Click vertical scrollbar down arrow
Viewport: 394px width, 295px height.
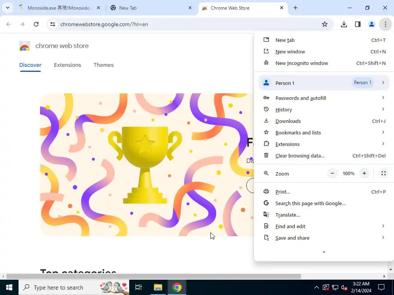[391, 270]
